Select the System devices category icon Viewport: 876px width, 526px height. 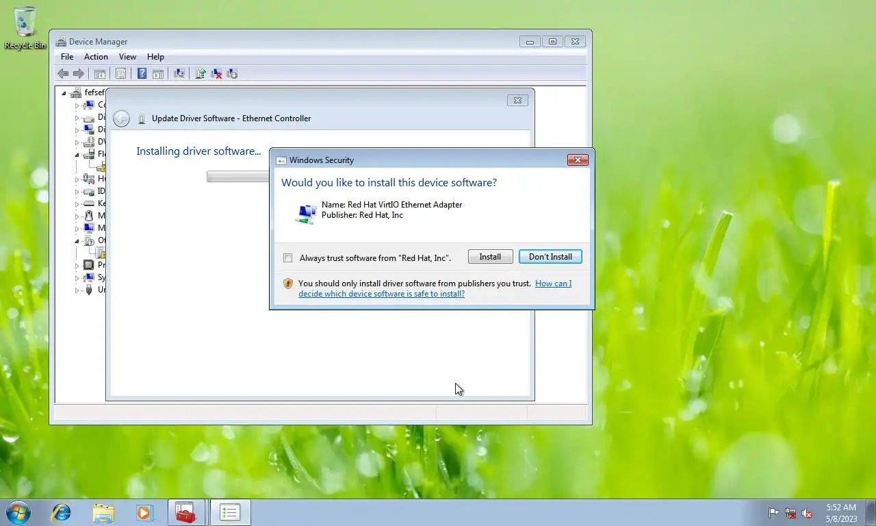pyautogui.click(x=88, y=277)
